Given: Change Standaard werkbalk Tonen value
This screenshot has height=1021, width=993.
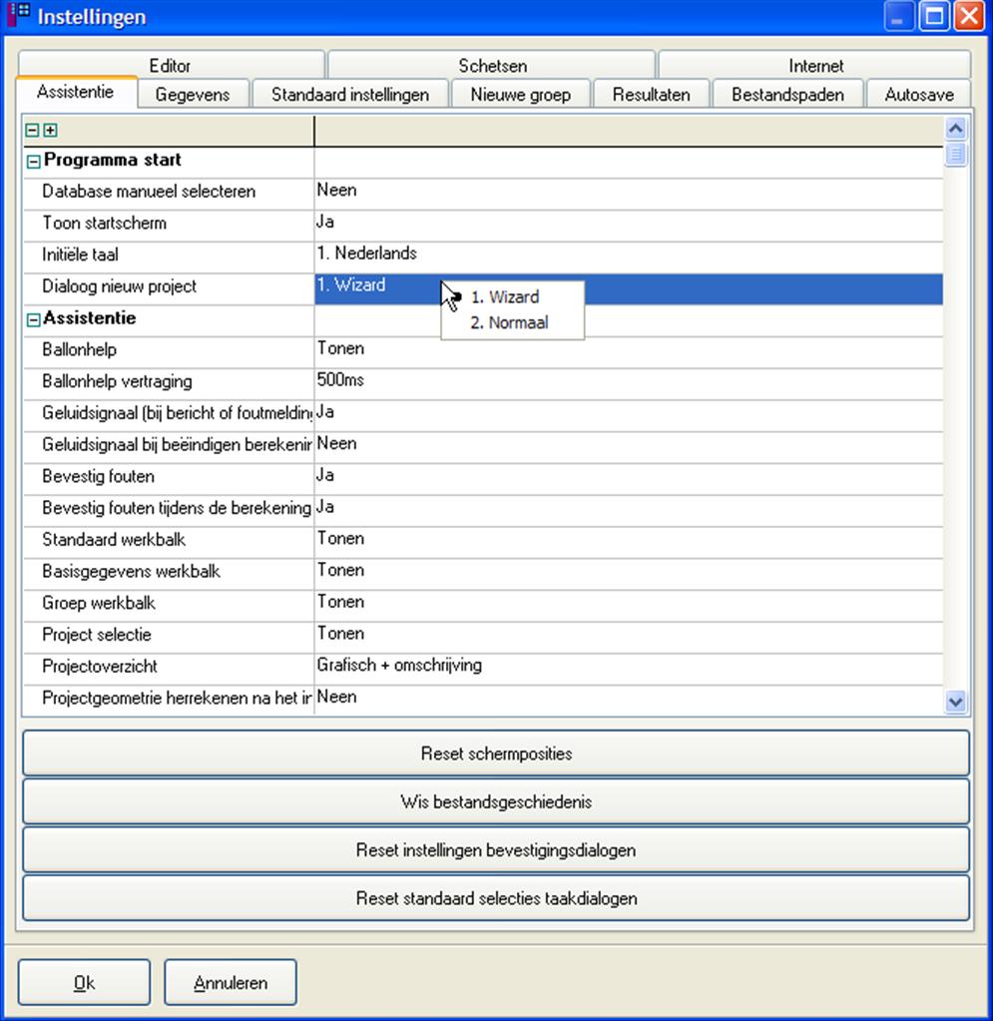Looking at the screenshot, I should (629, 542).
